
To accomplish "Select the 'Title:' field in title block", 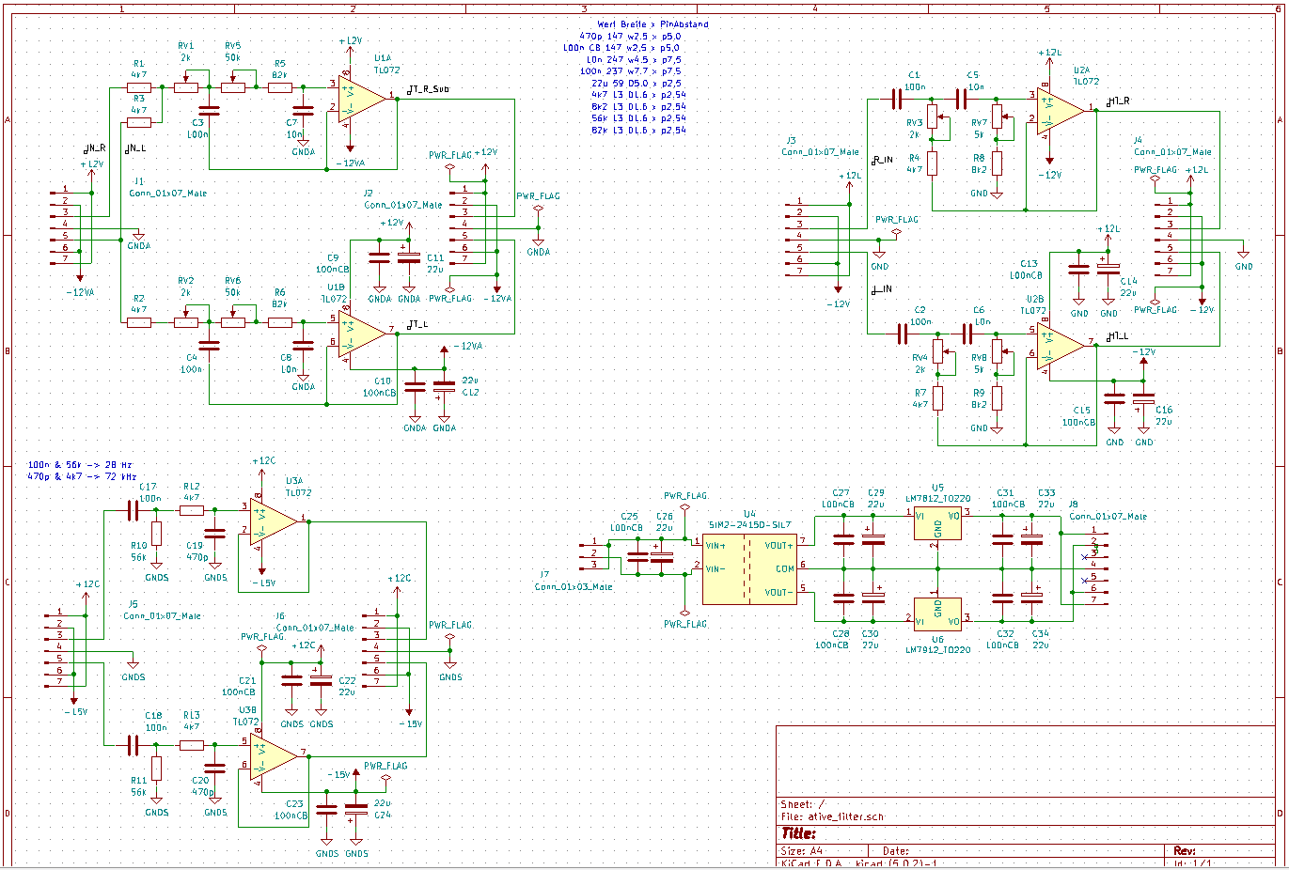I will click(x=799, y=833).
